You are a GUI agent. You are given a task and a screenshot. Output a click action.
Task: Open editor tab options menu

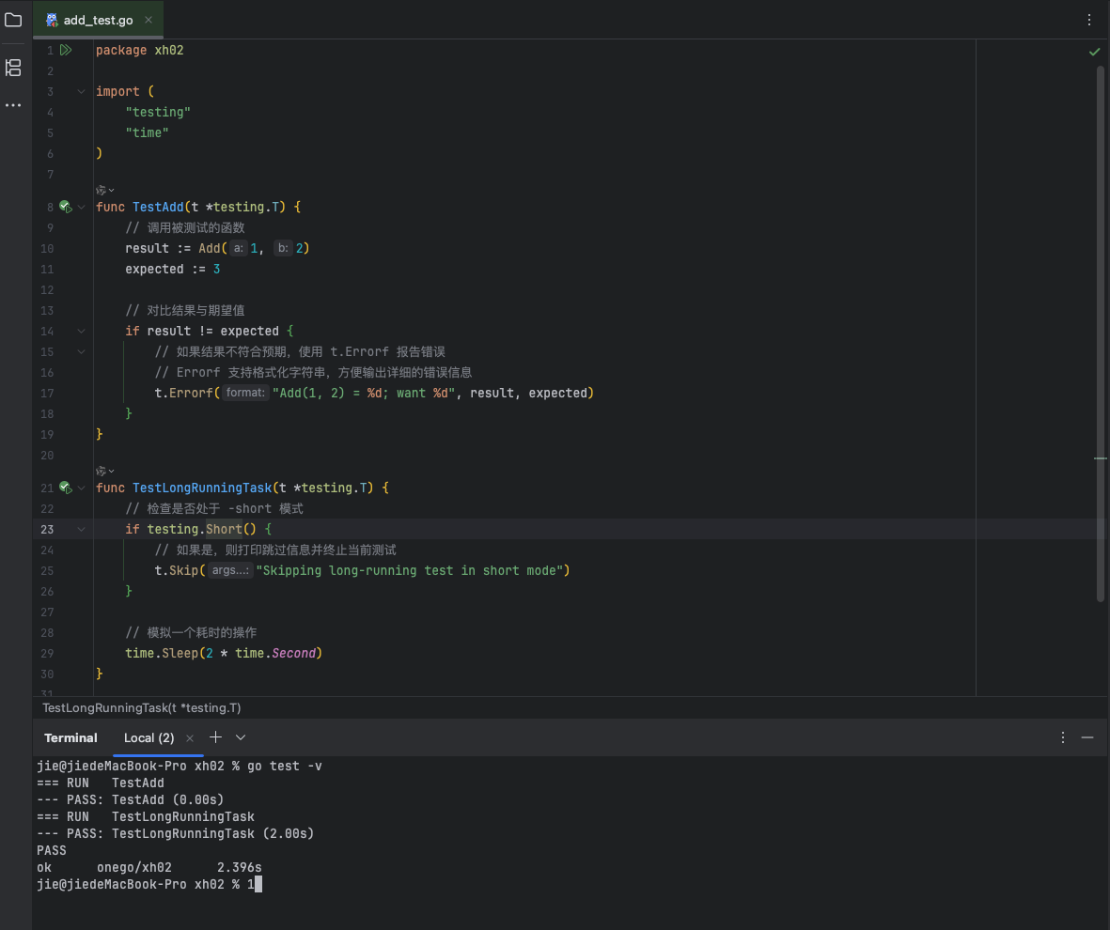point(1088,20)
